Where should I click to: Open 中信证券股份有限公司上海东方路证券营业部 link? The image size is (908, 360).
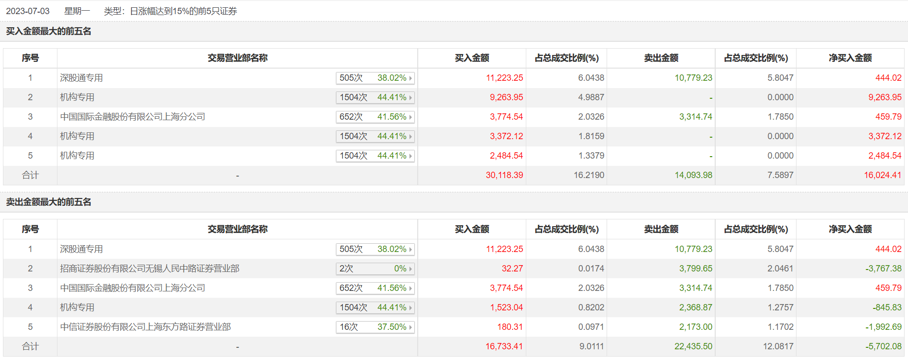(x=145, y=327)
